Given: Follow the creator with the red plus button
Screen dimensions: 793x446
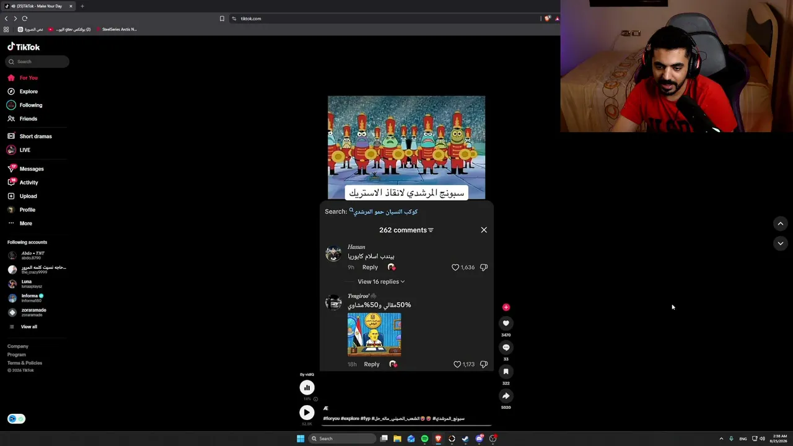Looking at the screenshot, I should click(506, 307).
